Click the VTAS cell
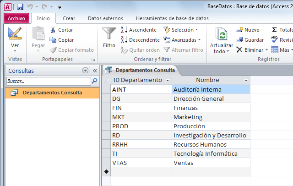Viewport: 293px width, 186px height. click(141, 163)
